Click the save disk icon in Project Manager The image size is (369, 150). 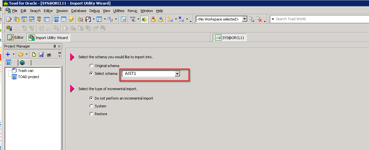click(41, 54)
